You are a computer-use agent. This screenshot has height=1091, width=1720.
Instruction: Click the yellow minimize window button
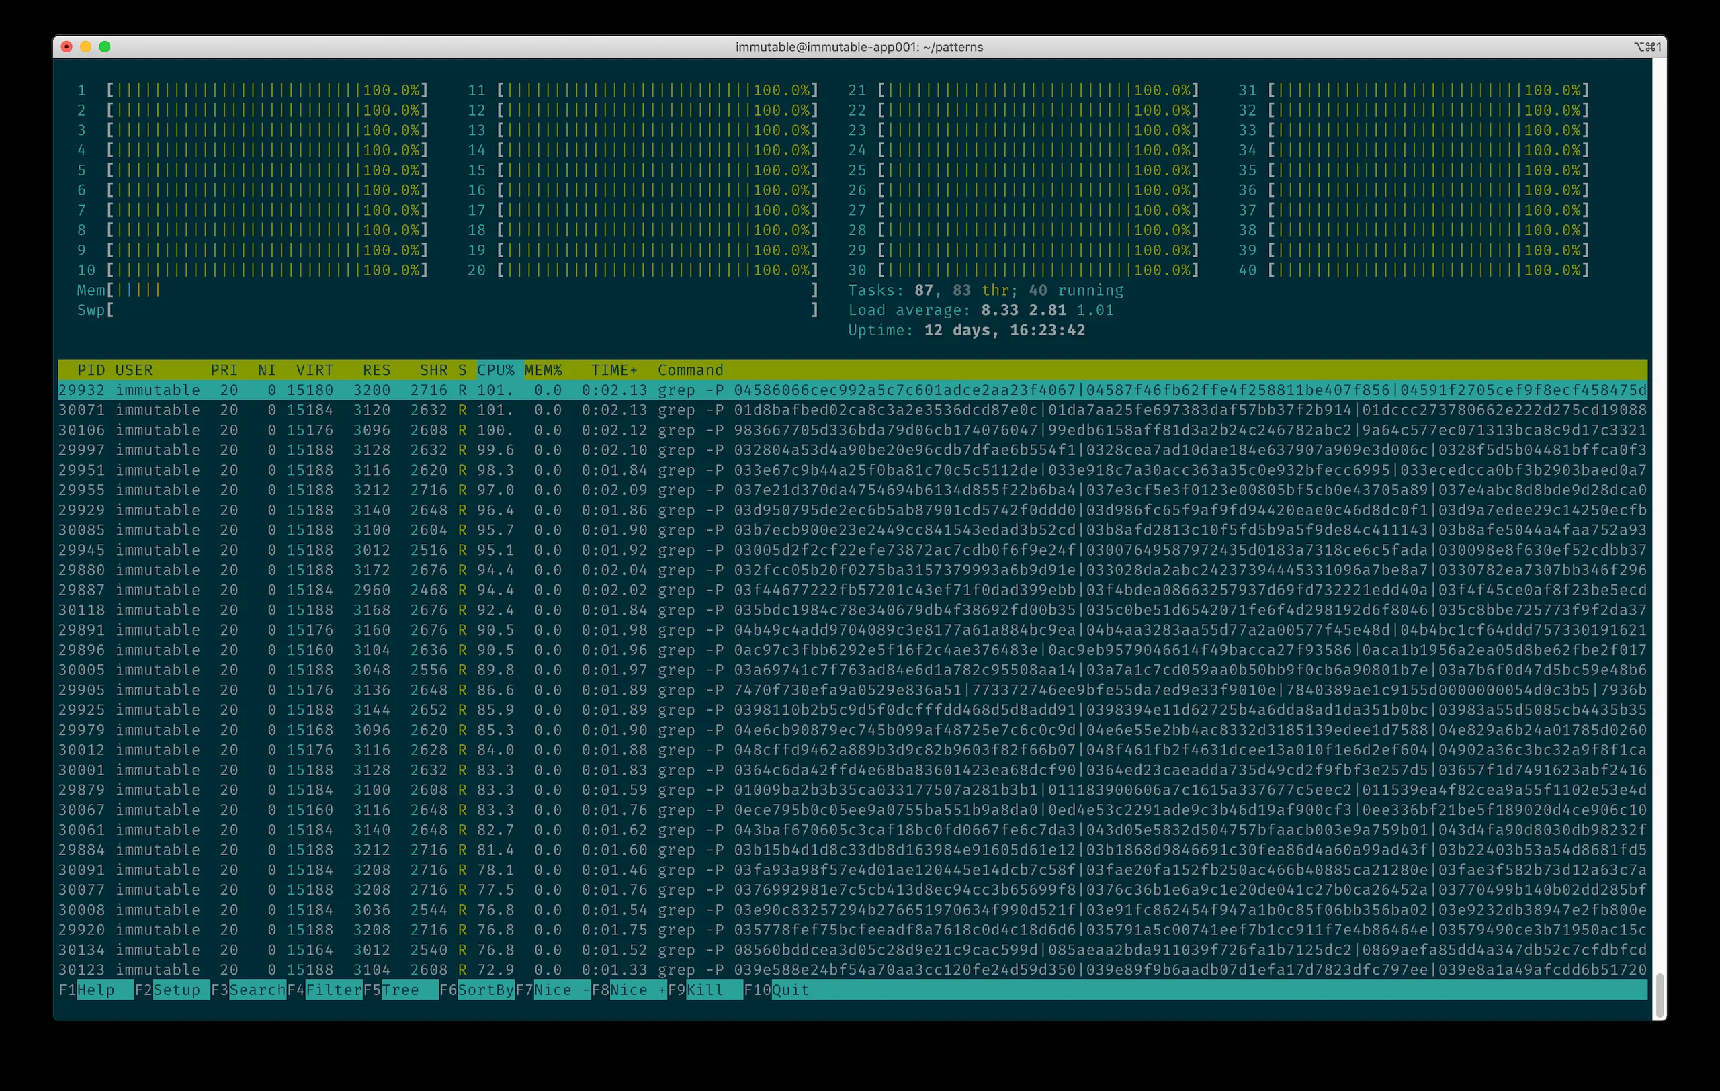point(86,46)
